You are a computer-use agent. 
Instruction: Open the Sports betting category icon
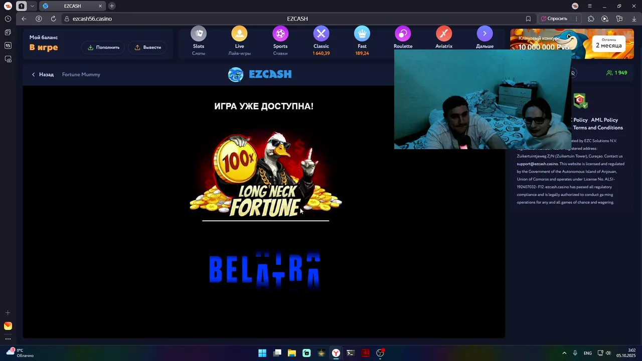pos(280,34)
